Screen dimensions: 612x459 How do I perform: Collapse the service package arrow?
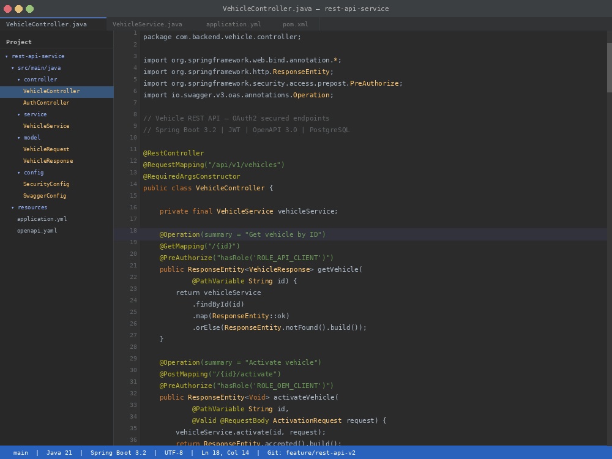click(19, 114)
